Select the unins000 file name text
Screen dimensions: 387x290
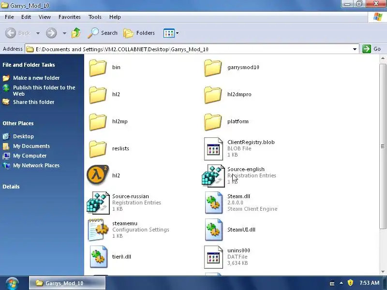click(238, 250)
